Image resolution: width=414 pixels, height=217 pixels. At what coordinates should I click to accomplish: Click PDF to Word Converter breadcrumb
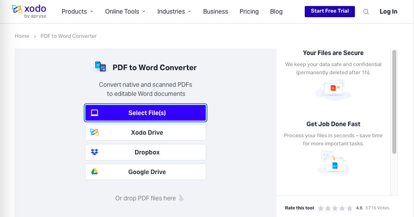point(68,36)
